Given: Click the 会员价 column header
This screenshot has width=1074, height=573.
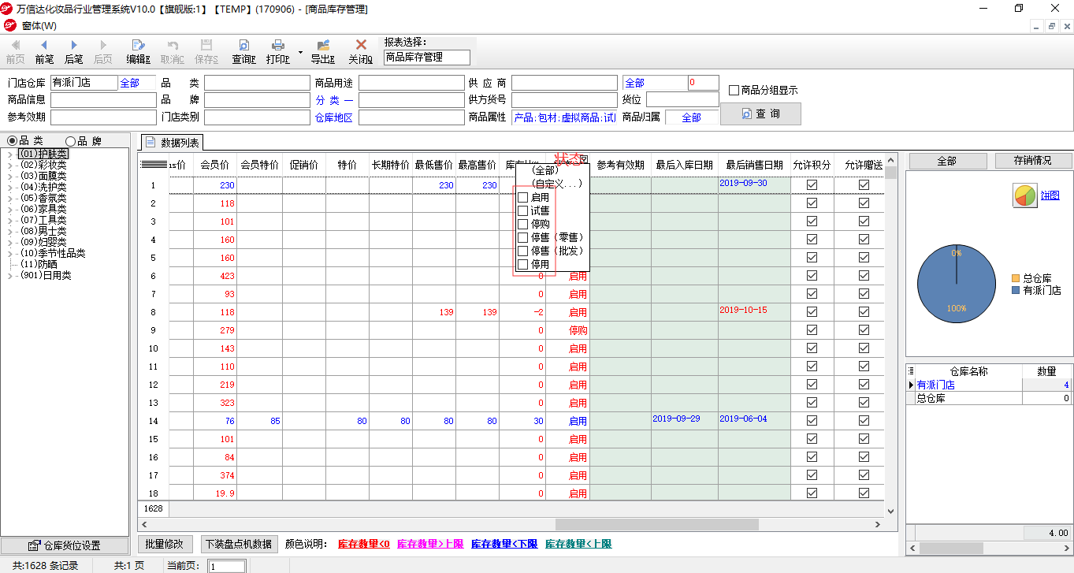Looking at the screenshot, I should (x=215, y=165).
